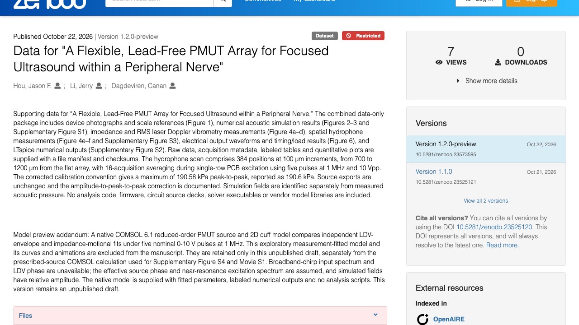Click the date Oct 22, 2026 in Versions
This screenshot has height=325, width=579.
541,144
